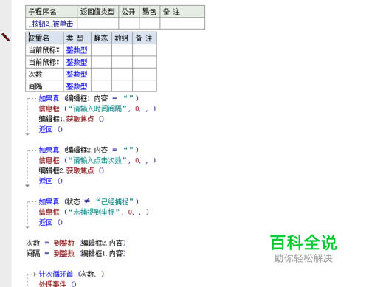Click 返回 () below 编辑框1.获取焦点
This screenshot has height=287, width=369.
point(51,129)
